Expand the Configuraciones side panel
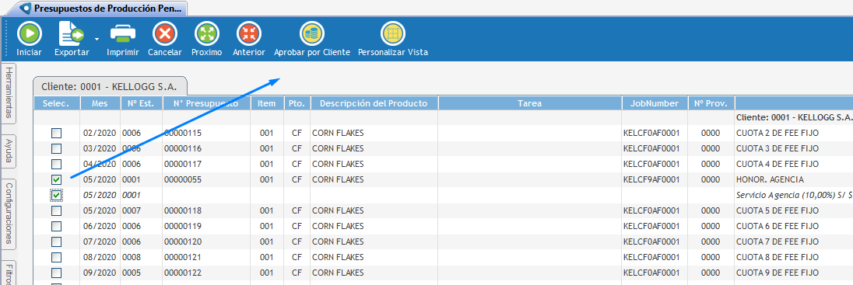This screenshot has width=853, height=285. (x=9, y=214)
